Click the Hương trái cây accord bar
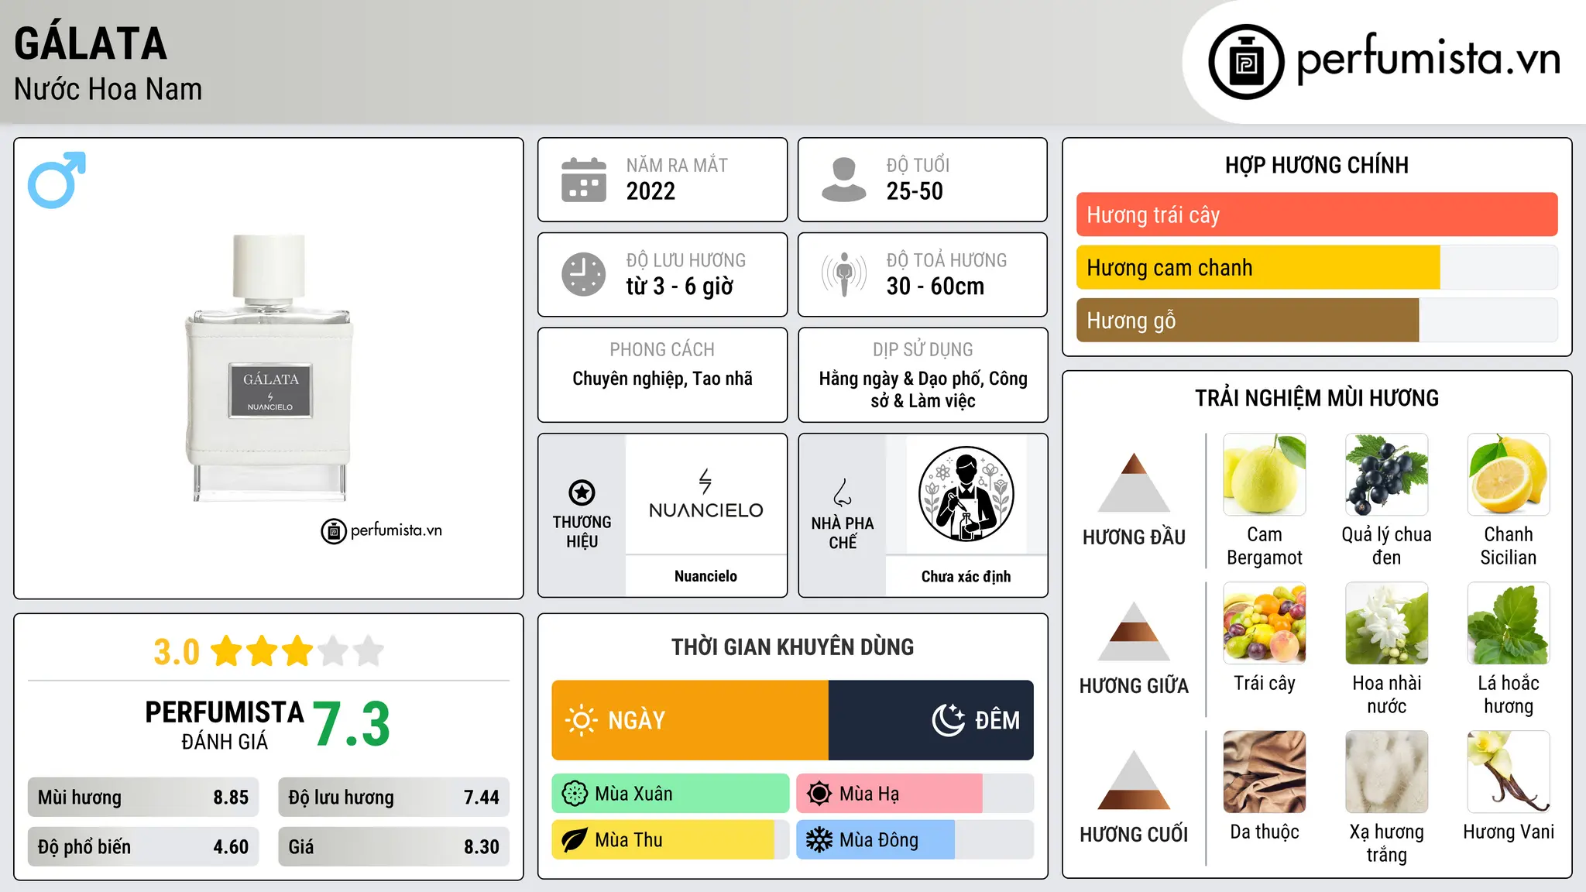Image resolution: width=1586 pixels, height=892 pixels. pos(1317,214)
